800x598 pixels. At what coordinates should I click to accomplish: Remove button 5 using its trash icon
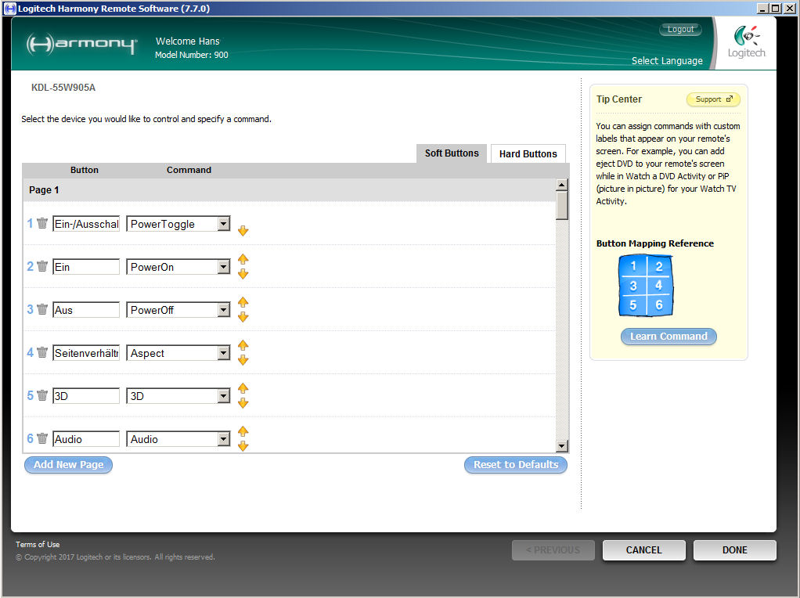42,396
